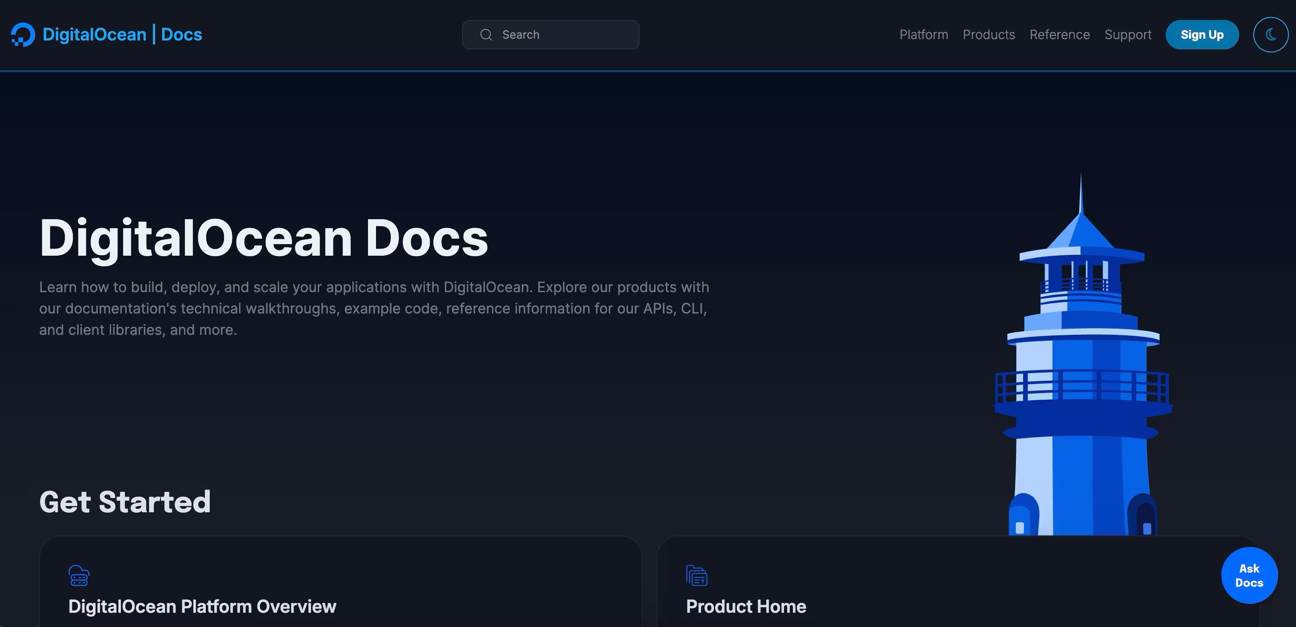Open the Ask Docs chat button
Viewport: 1296px width, 627px height.
(x=1249, y=575)
